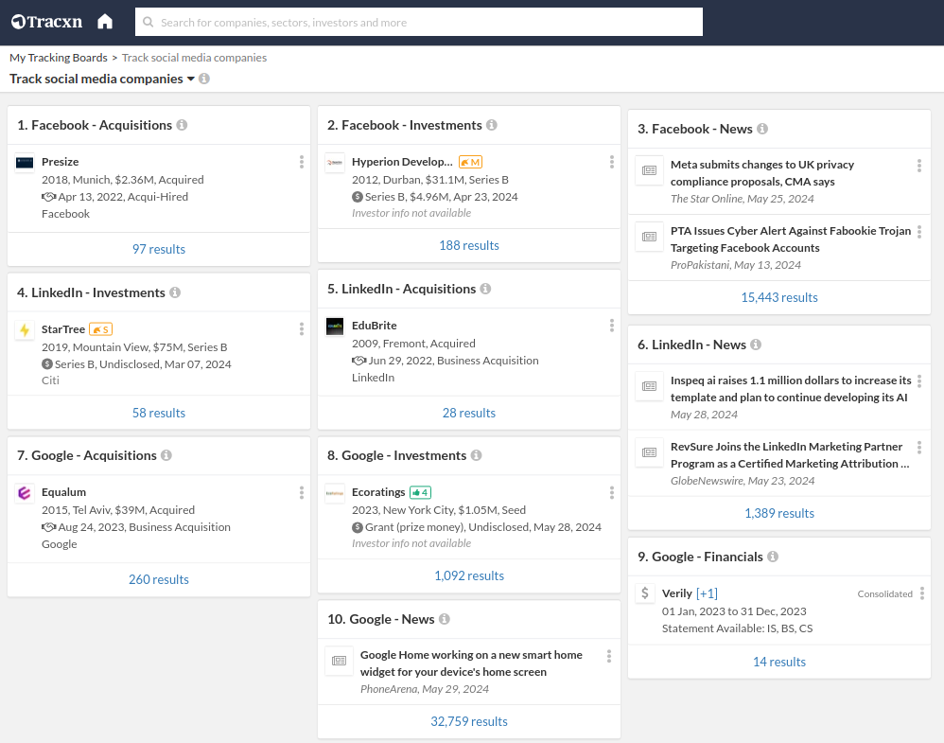The image size is (944, 743).
Task: Show info for Facebook - News
Action: click(x=762, y=129)
